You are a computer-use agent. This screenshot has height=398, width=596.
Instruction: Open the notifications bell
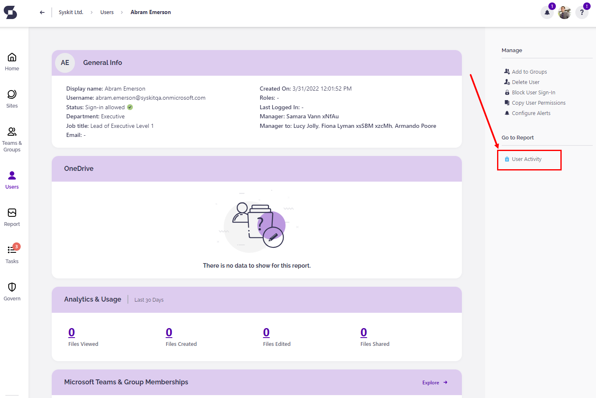547,12
